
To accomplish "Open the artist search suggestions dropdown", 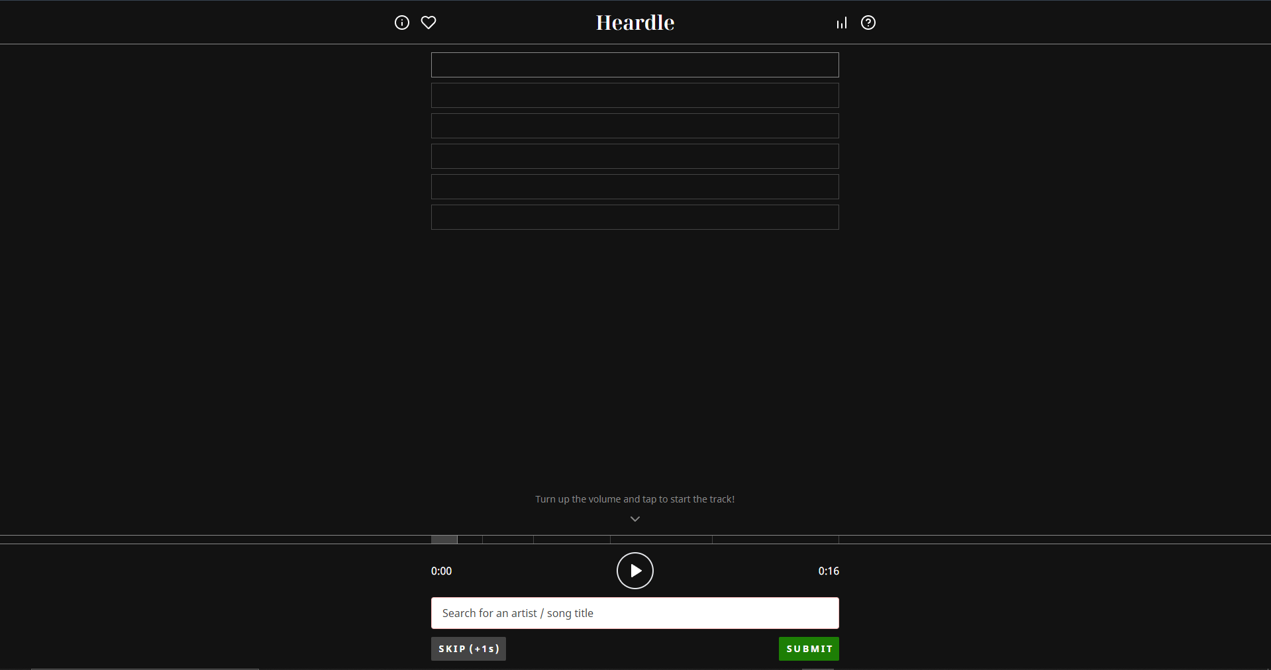I will (635, 612).
